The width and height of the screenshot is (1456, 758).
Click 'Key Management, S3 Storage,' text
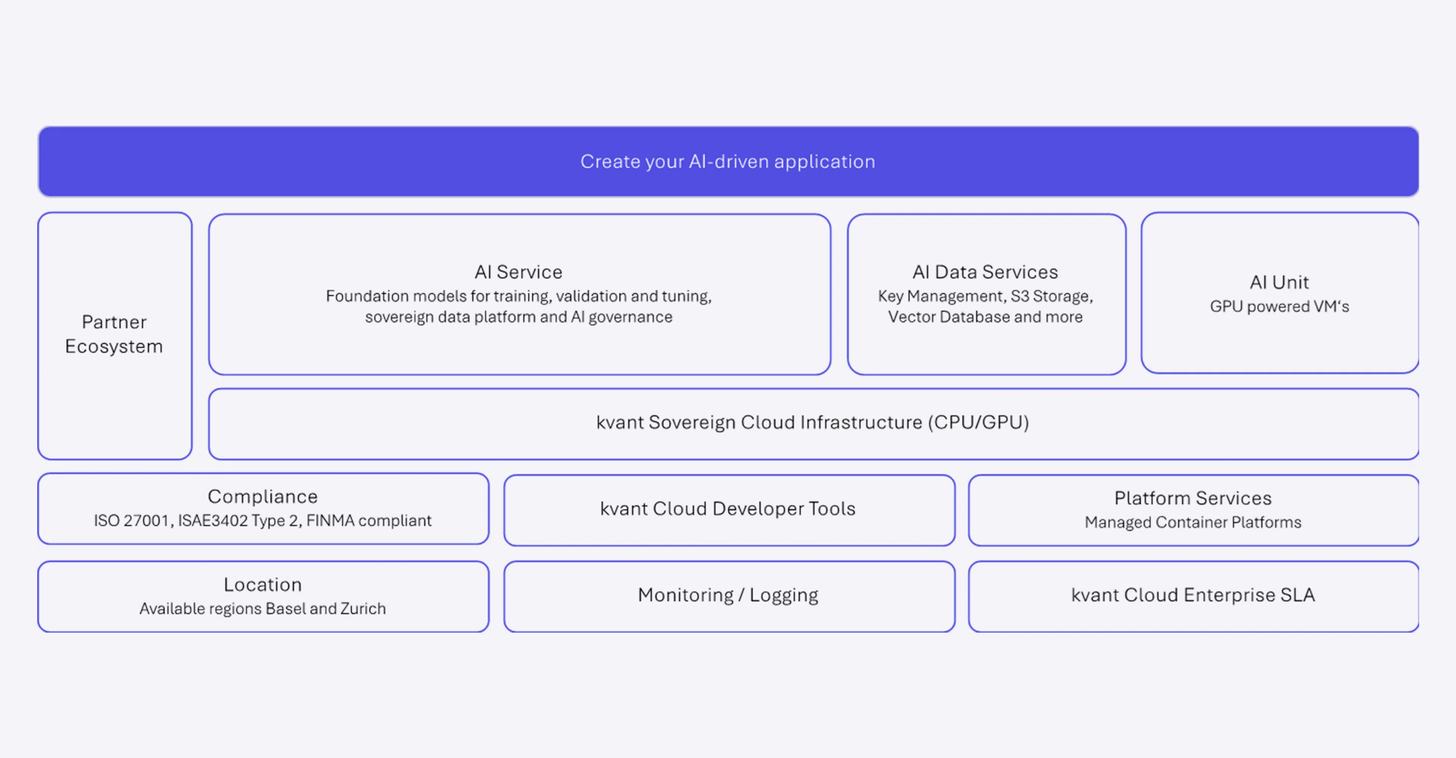click(x=985, y=296)
